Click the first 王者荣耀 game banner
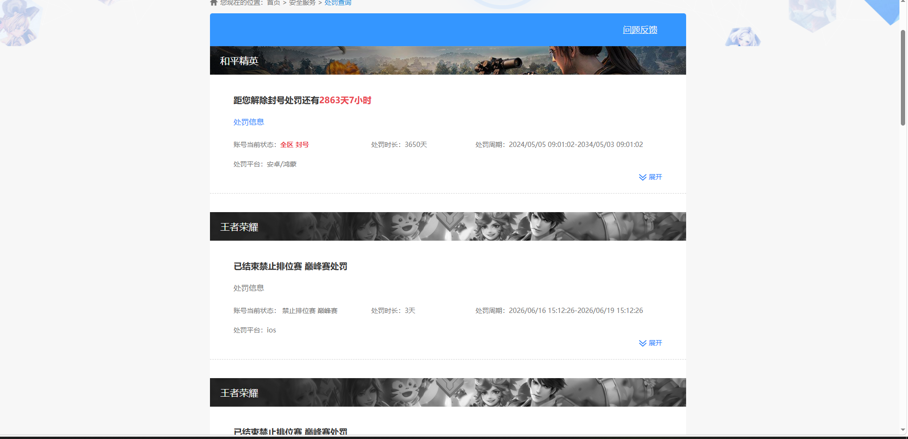 448,226
